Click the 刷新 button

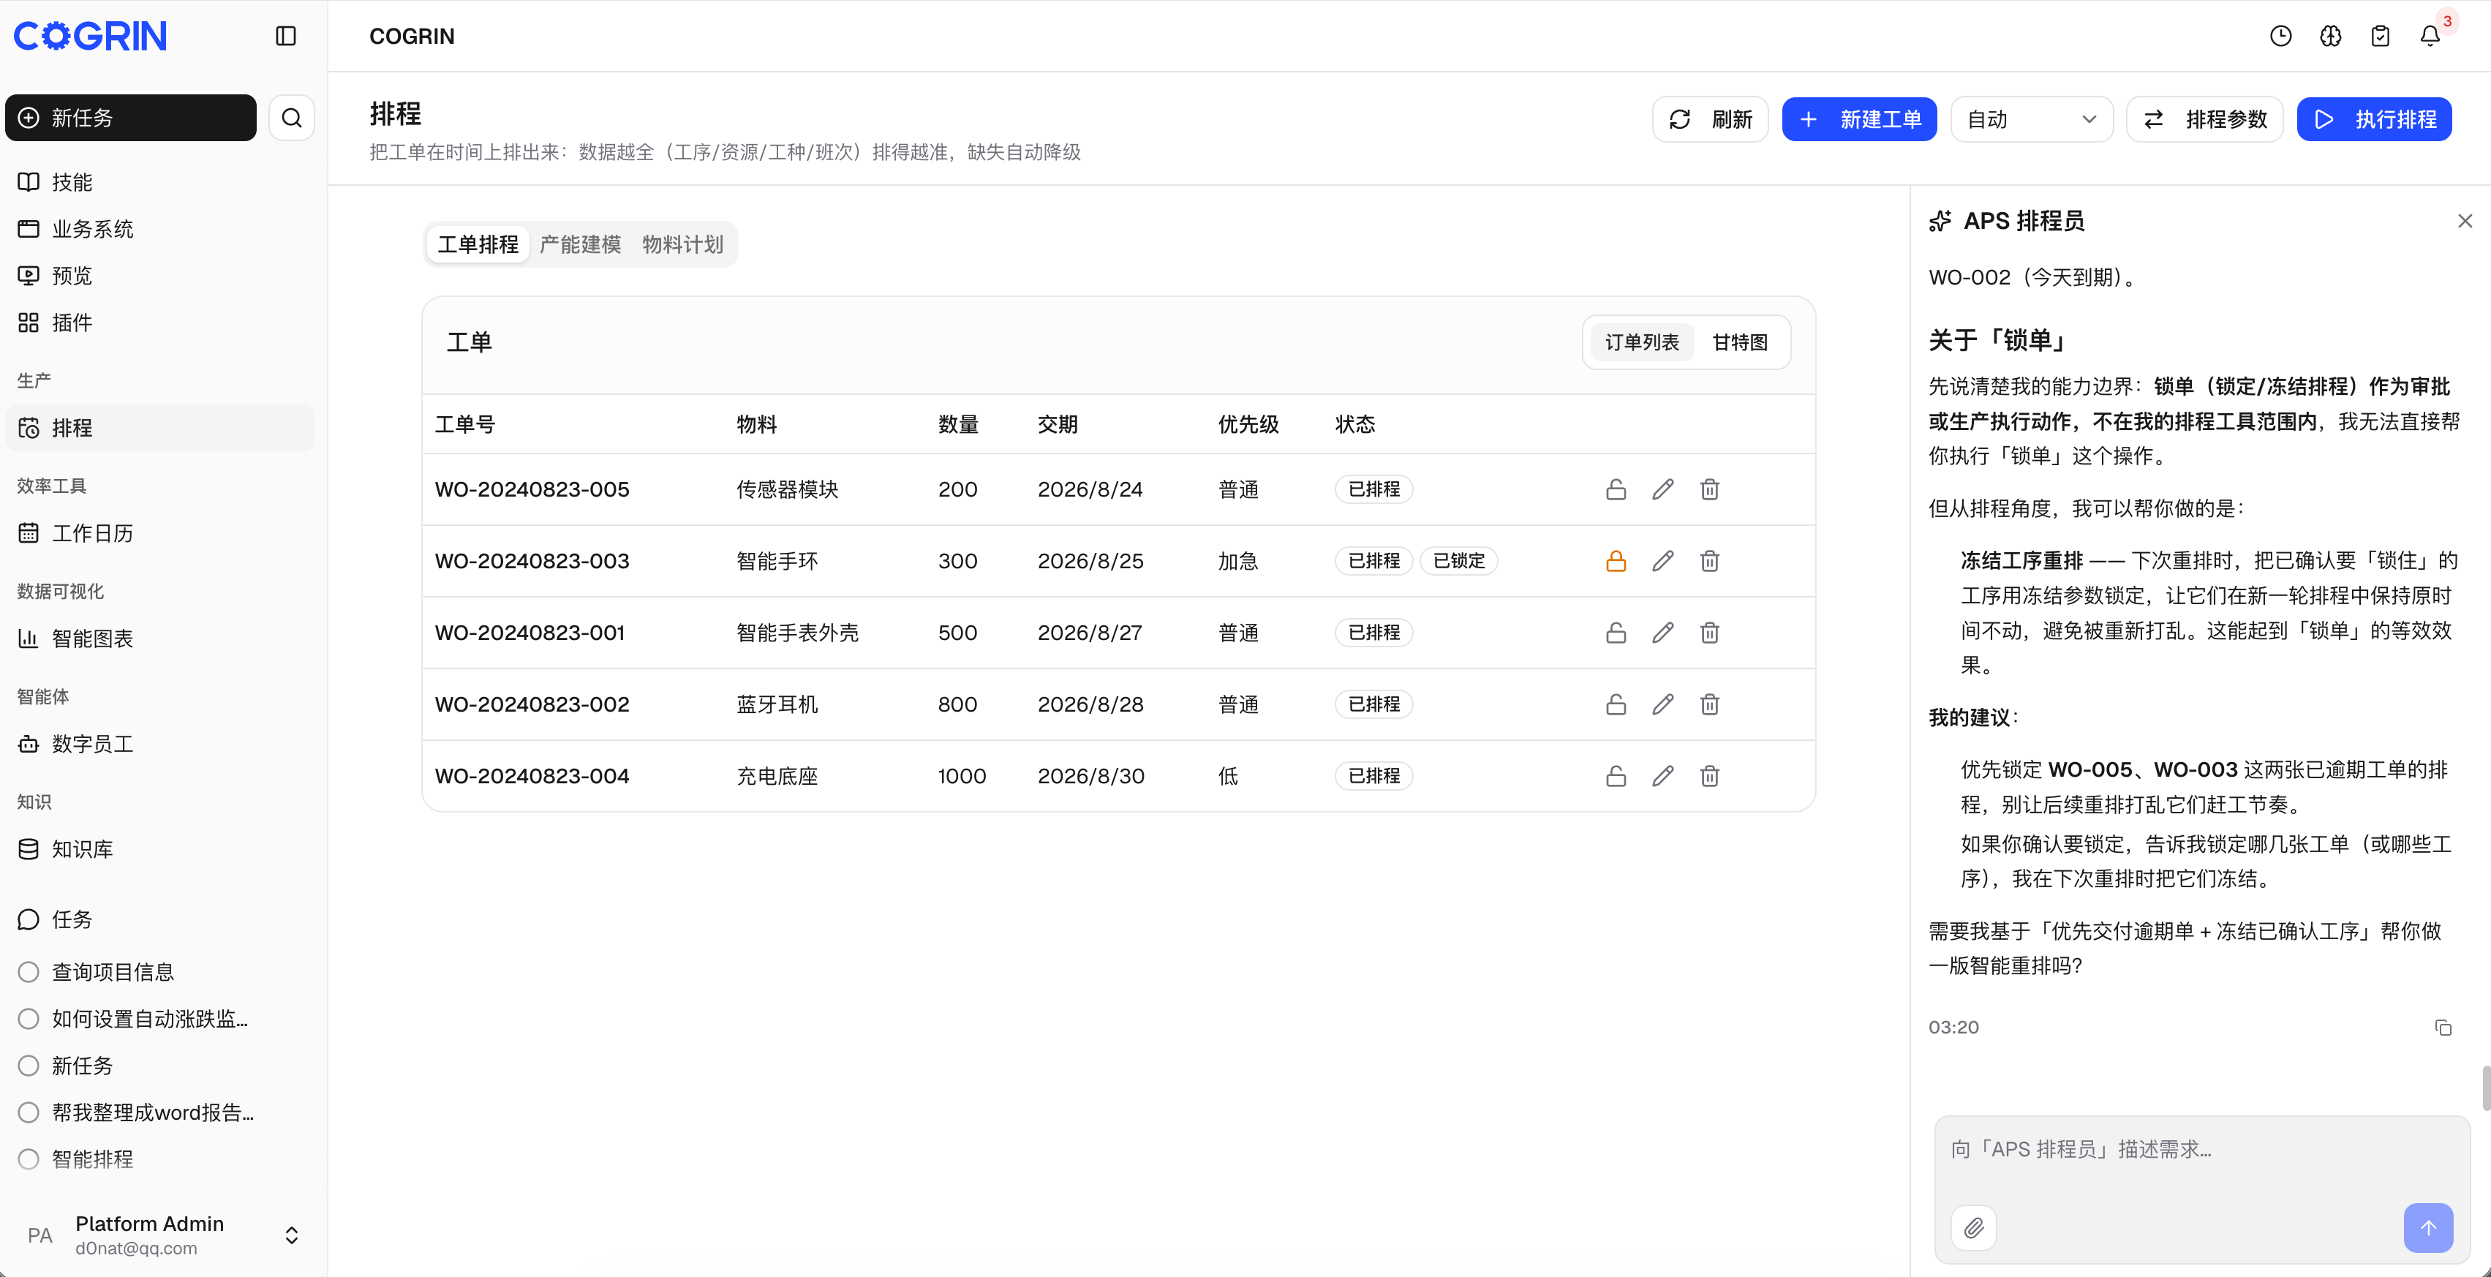click(1710, 119)
